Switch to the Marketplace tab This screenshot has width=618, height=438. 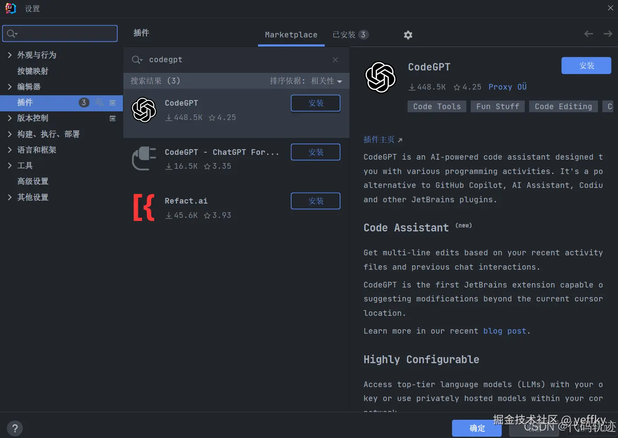coord(291,35)
